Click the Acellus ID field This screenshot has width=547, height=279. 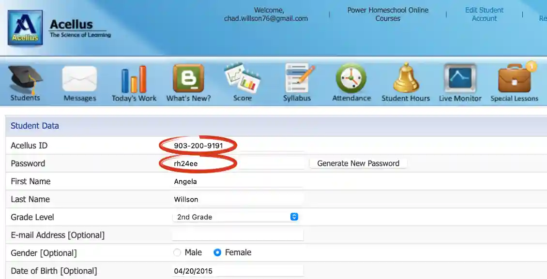coord(238,146)
